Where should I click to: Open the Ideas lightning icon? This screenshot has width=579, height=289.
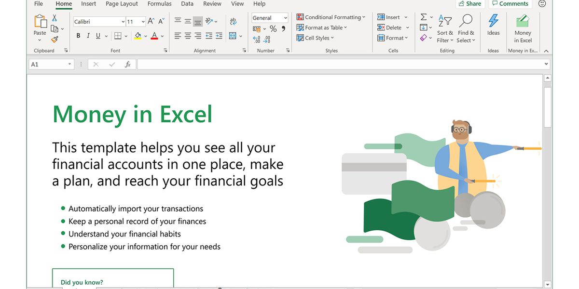coord(493,20)
